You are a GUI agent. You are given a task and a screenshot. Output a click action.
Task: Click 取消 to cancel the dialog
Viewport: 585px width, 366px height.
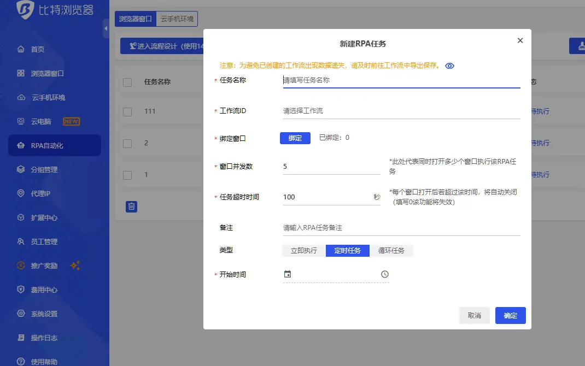[474, 315]
